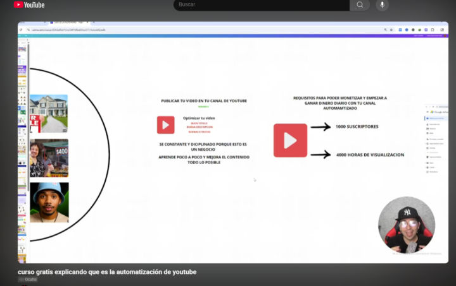The image size is (456, 286).
Task: Click the presenter webcam circle
Action: click(407, 225)
